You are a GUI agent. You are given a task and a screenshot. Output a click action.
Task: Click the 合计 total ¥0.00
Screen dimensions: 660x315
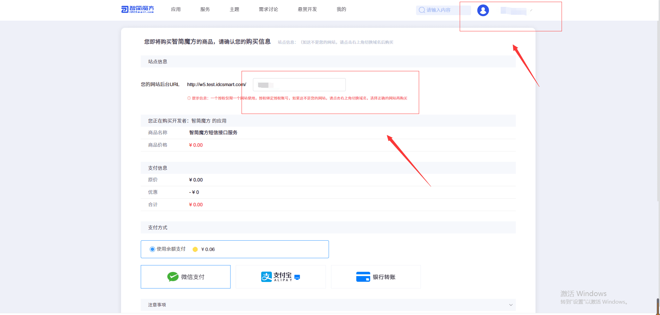pyautogui.click(x=196, y=204)
